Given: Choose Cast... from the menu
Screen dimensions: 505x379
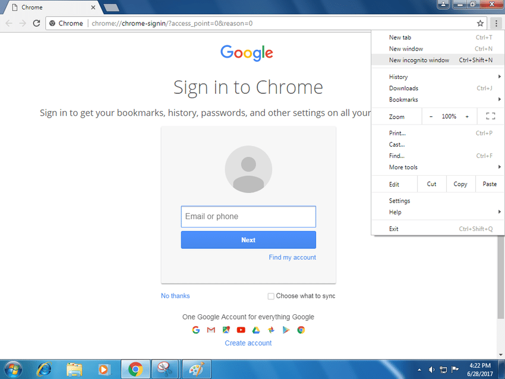Looking at the screenshot, I should [438, 144].
